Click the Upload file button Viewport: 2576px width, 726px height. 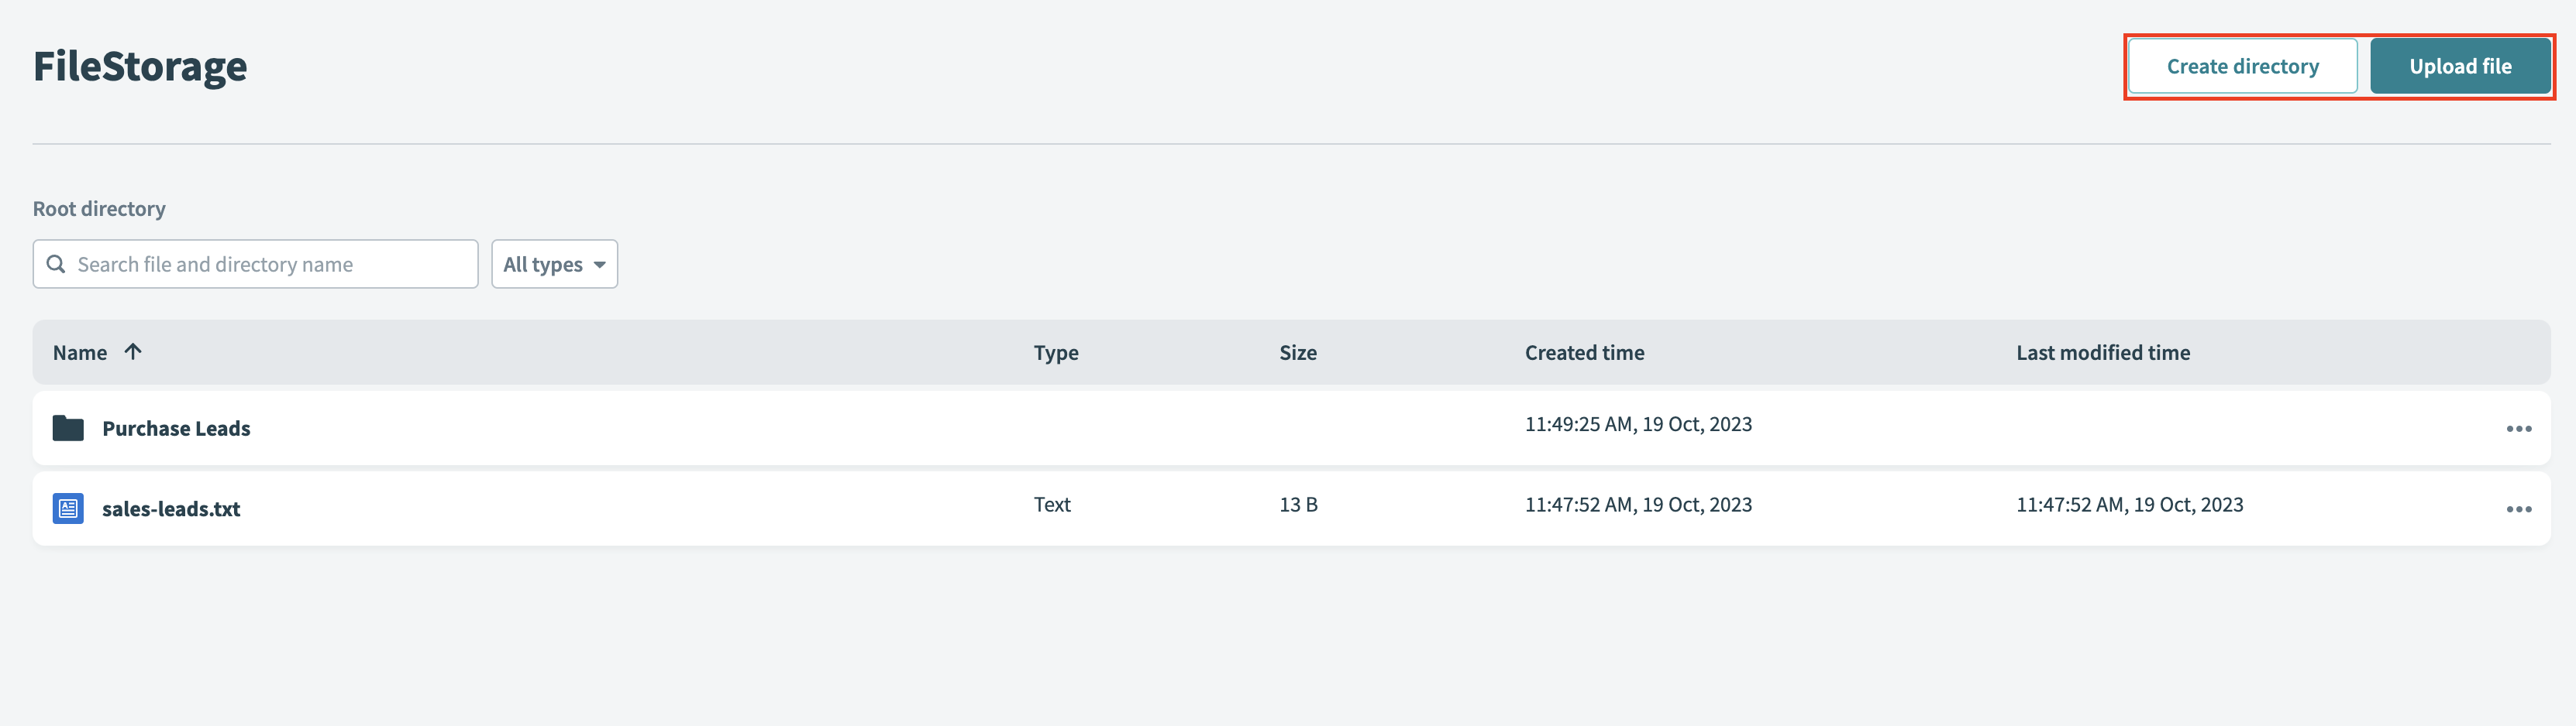pos(2461,66)
